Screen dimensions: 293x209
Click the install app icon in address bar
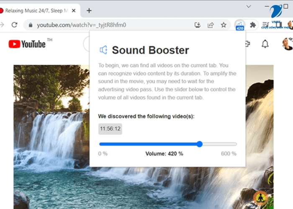point(198,25)
